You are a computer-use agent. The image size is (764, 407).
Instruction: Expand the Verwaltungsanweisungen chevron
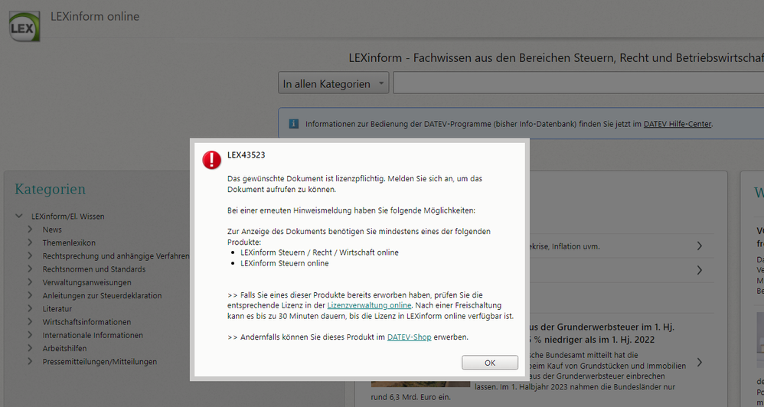point(30,282)
